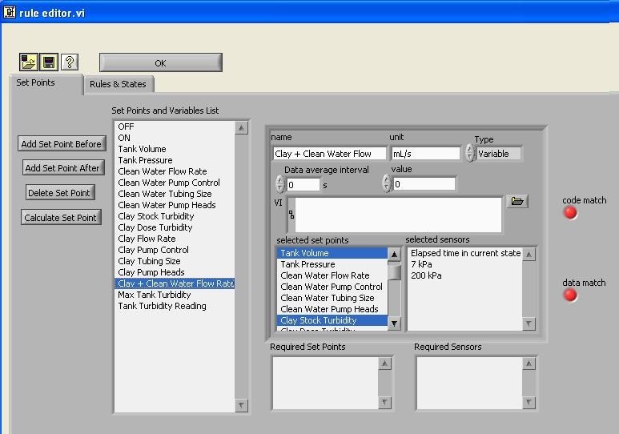Click the save disk icon
Viewport: 619px width, 434px height.
click(x=49, y=62)
